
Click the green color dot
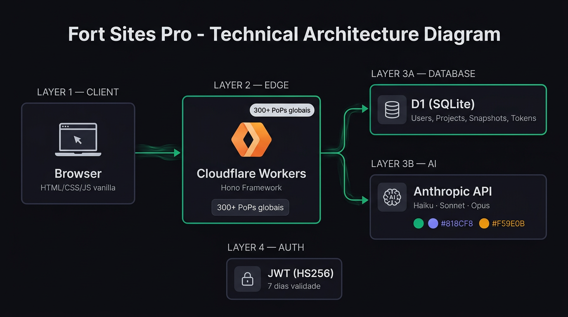pos(419,224)
